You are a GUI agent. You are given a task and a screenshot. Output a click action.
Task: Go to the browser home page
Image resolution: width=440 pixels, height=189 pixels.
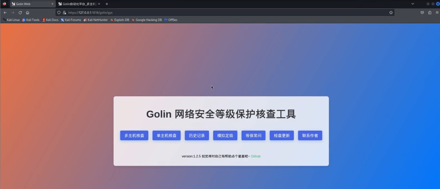(x=28, y=13)
